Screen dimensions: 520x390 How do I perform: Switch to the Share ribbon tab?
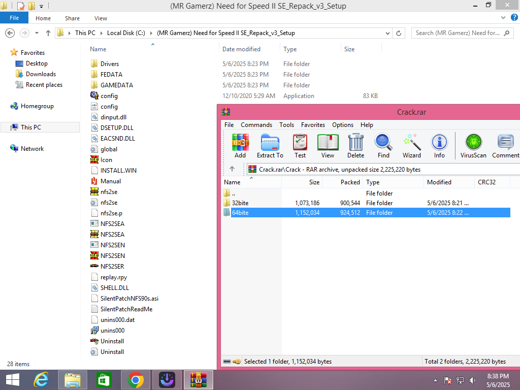tap(72, 18)
